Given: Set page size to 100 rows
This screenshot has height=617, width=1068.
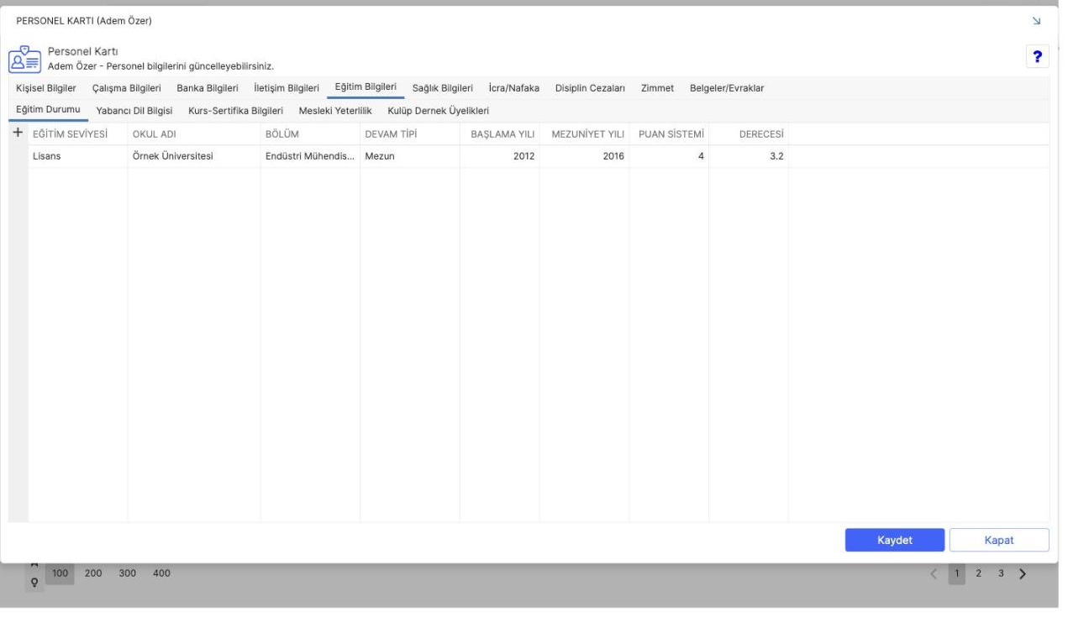Looking at the screenshot, I should point(60,573).
